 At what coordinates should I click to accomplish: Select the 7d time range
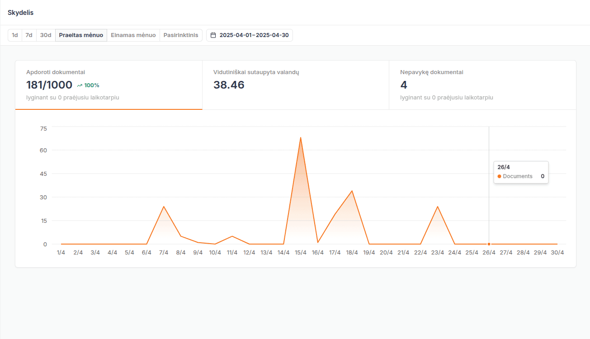click(x=29, y=35)
